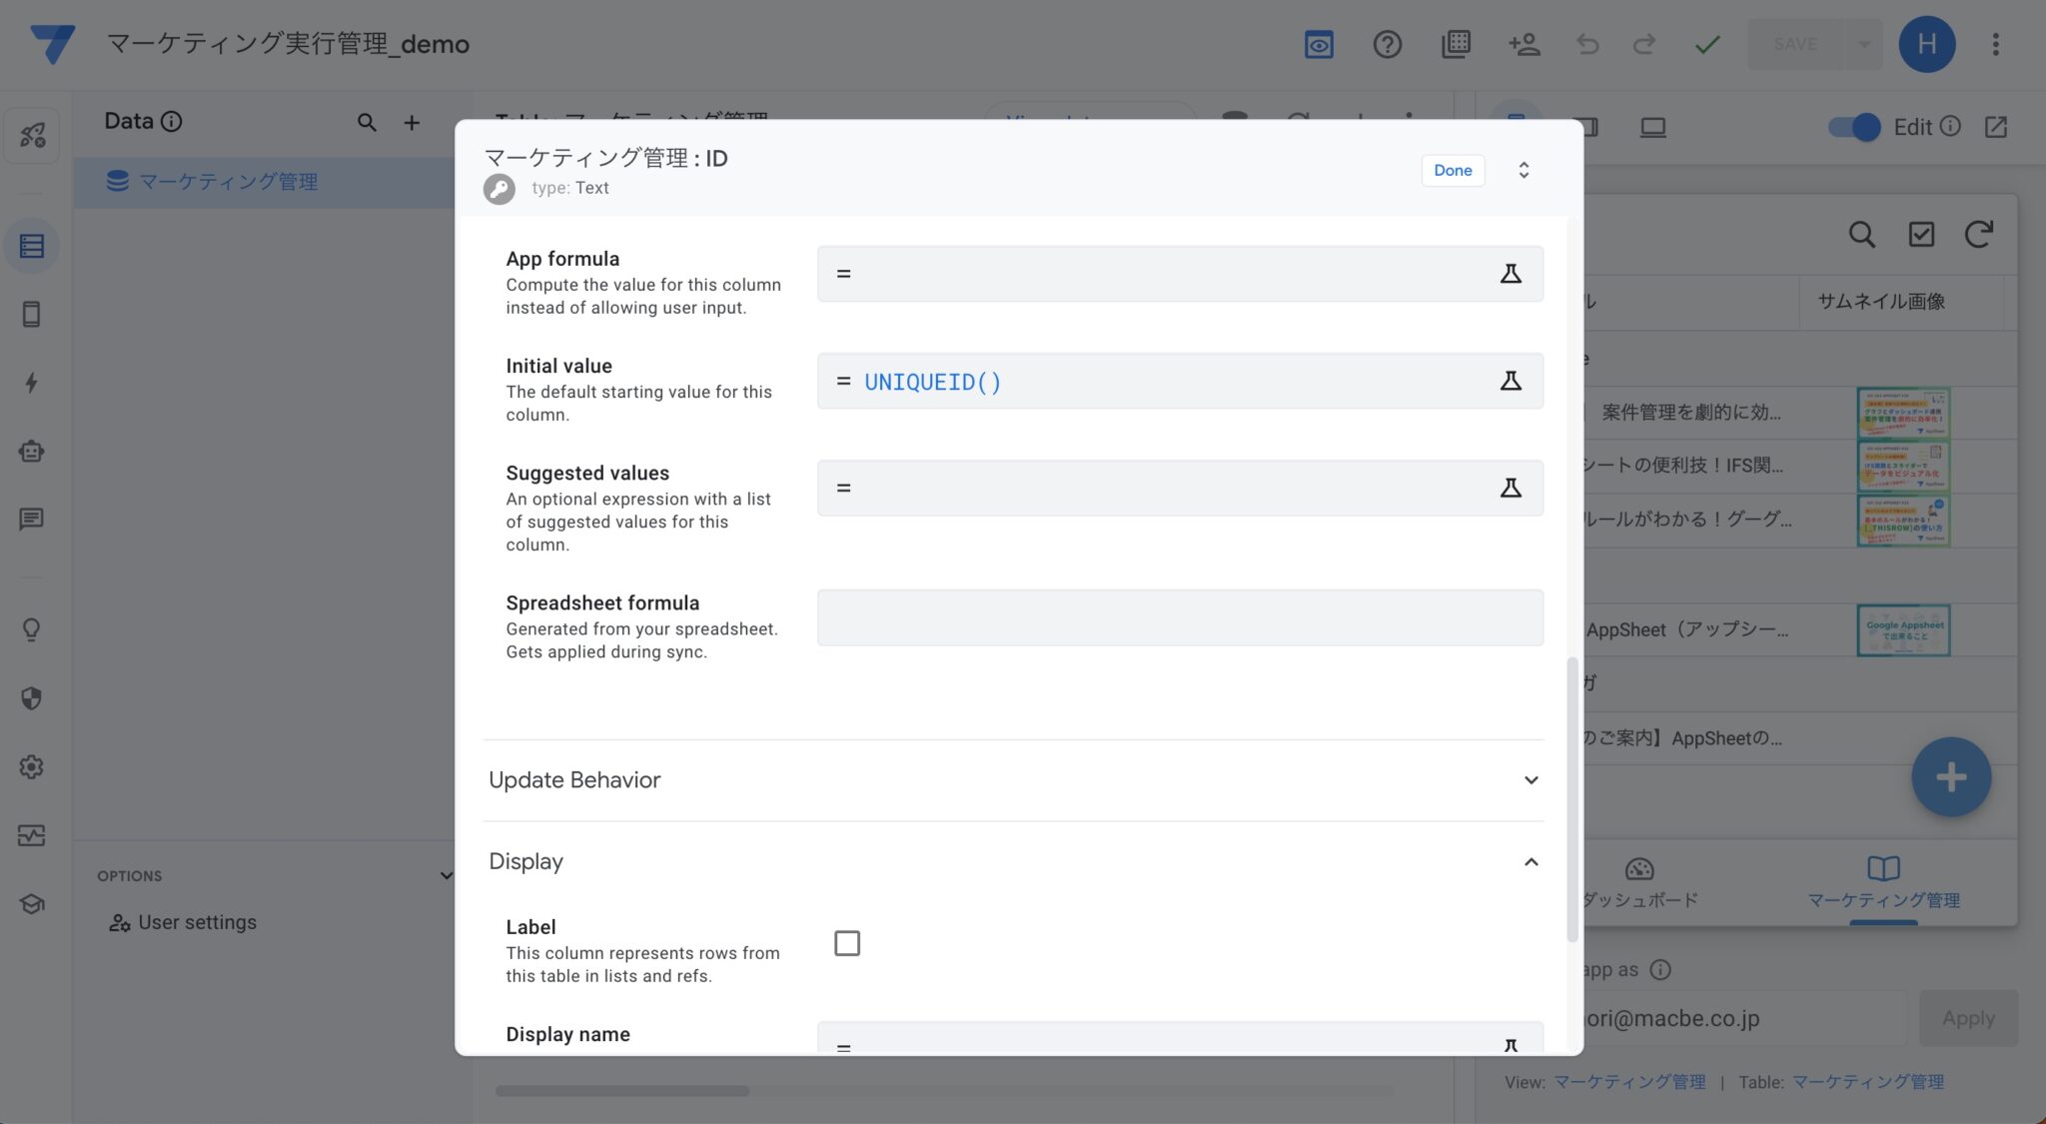This screenshot has width=2046, height=1124.
Task: Collapse the Display section
Action: tap(1531, 861)
